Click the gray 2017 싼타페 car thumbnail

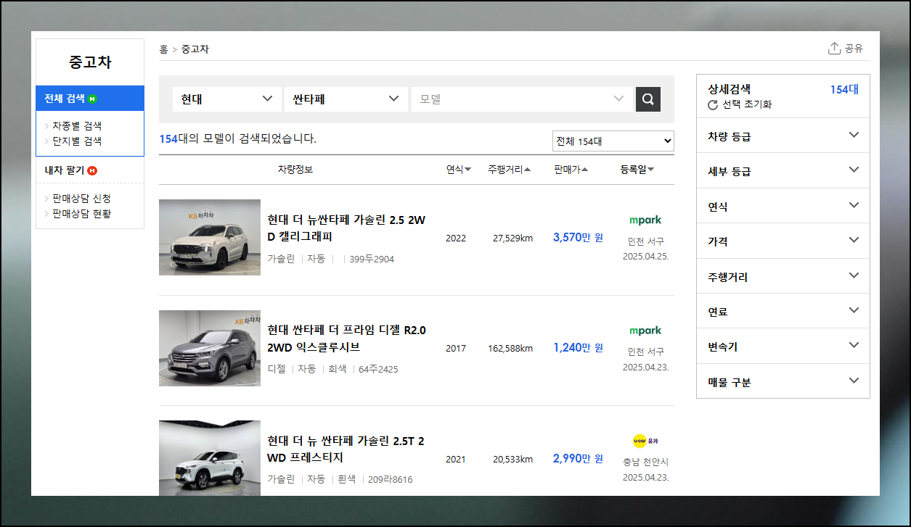pos(210,348)
